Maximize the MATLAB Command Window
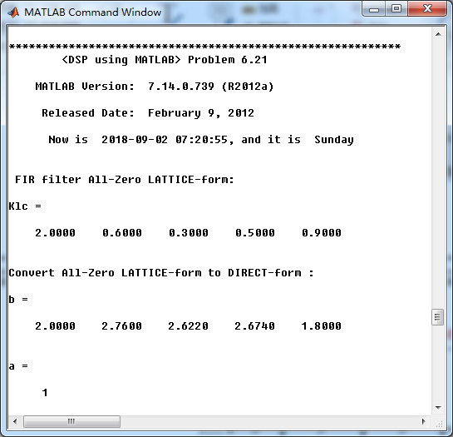Viewport: 453px width, 437px height. coord(396,9)
